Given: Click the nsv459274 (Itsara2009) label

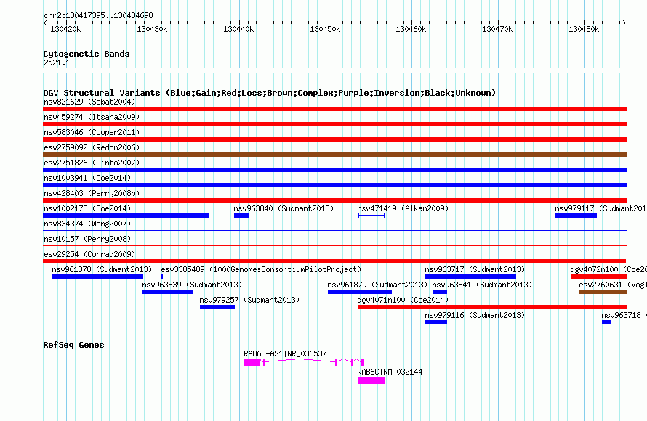Looking at the screenshot, I should 92,117.
